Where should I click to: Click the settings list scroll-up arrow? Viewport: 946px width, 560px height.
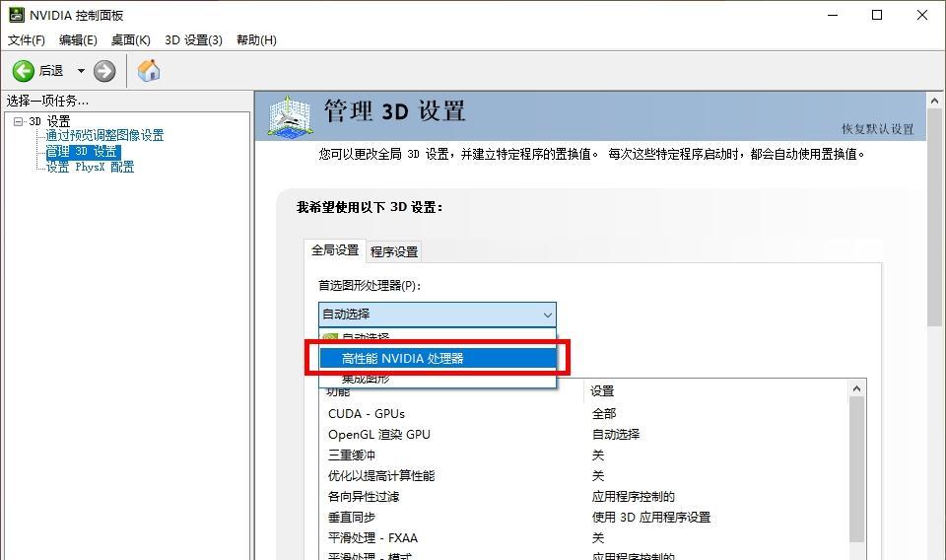tap(856, 389)
